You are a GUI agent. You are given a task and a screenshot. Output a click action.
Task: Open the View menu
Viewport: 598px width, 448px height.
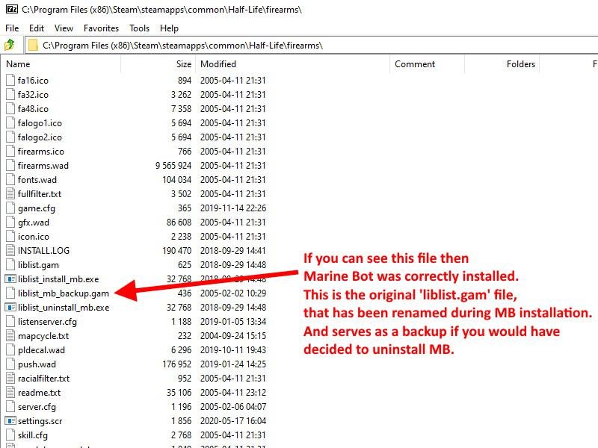click(x=64, y=28)
